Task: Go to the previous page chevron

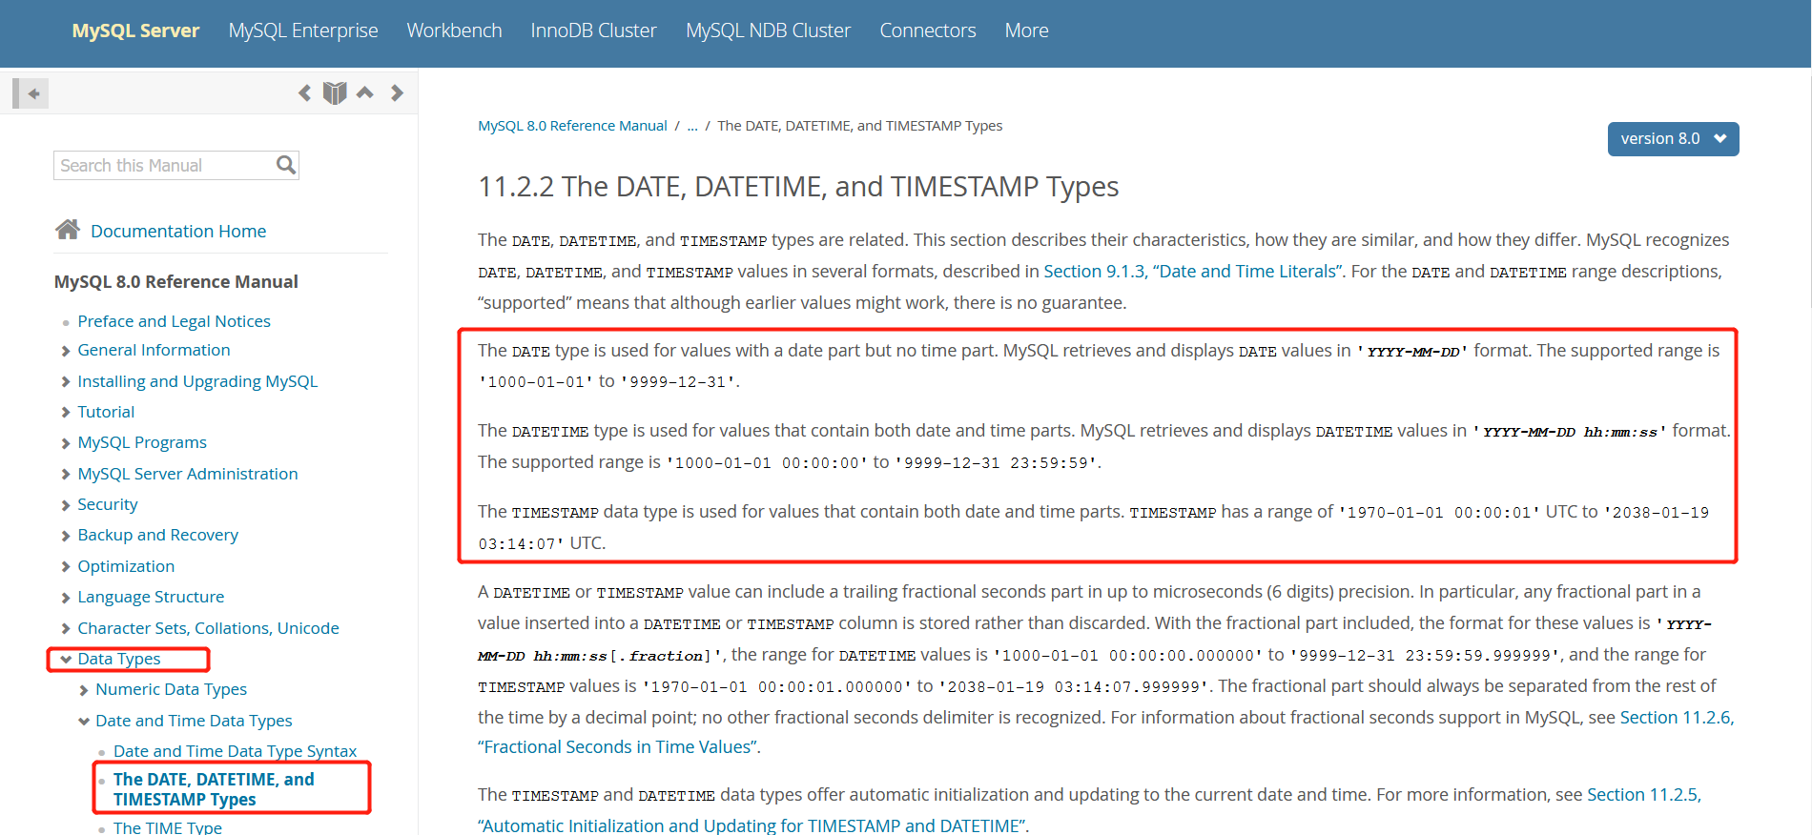Action: click(x=304, y=92)
